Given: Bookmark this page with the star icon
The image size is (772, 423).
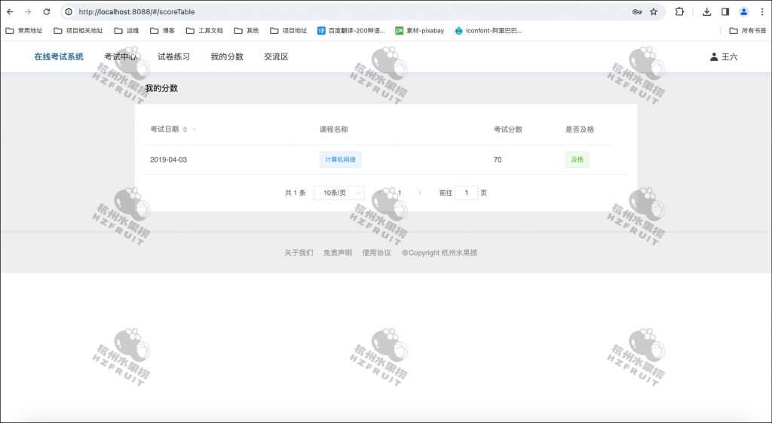Looking at the screenshot, I should click(654, 12).
